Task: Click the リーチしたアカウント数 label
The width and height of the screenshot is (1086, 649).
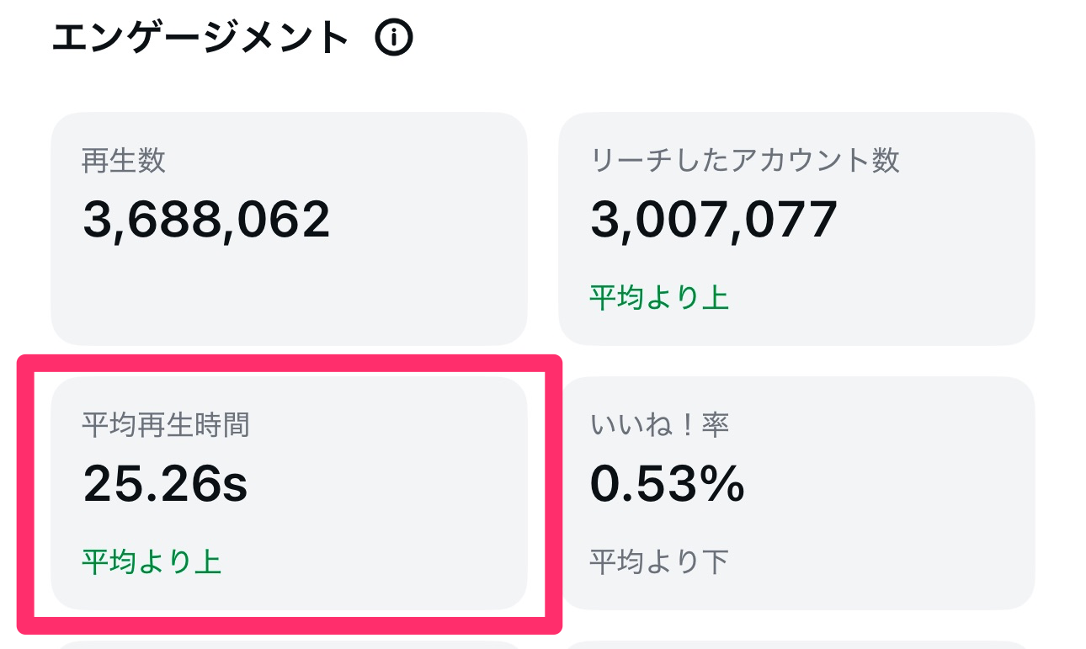Action: point(744,160)
